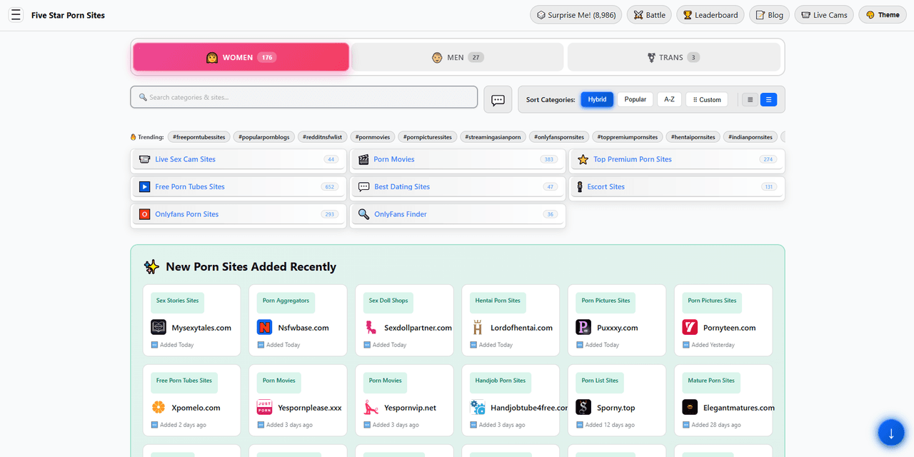Click the #indianpornsites trending tag
The image size is (914, 457).
coord(750,136)
